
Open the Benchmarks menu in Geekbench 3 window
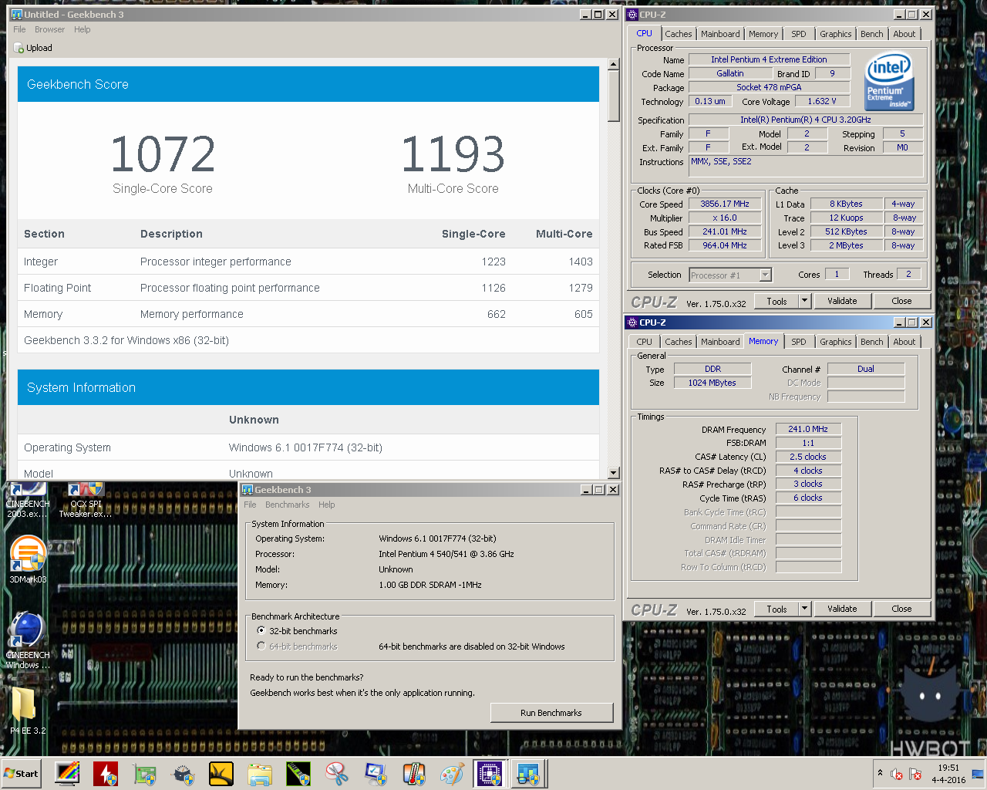[x=288, y=505]
